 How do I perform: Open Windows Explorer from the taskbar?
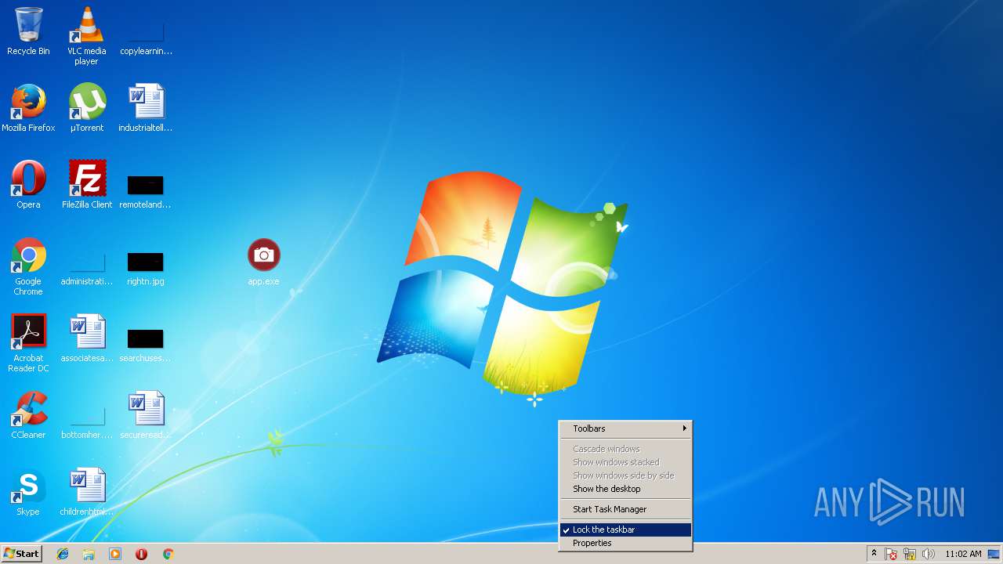[x=89, y=554]
